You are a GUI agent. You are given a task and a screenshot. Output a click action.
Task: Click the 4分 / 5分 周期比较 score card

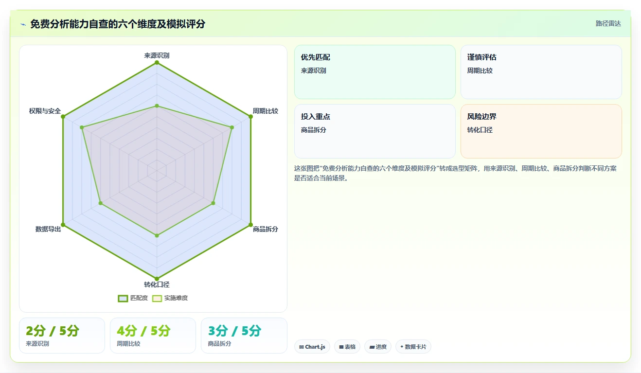(153, 336)
